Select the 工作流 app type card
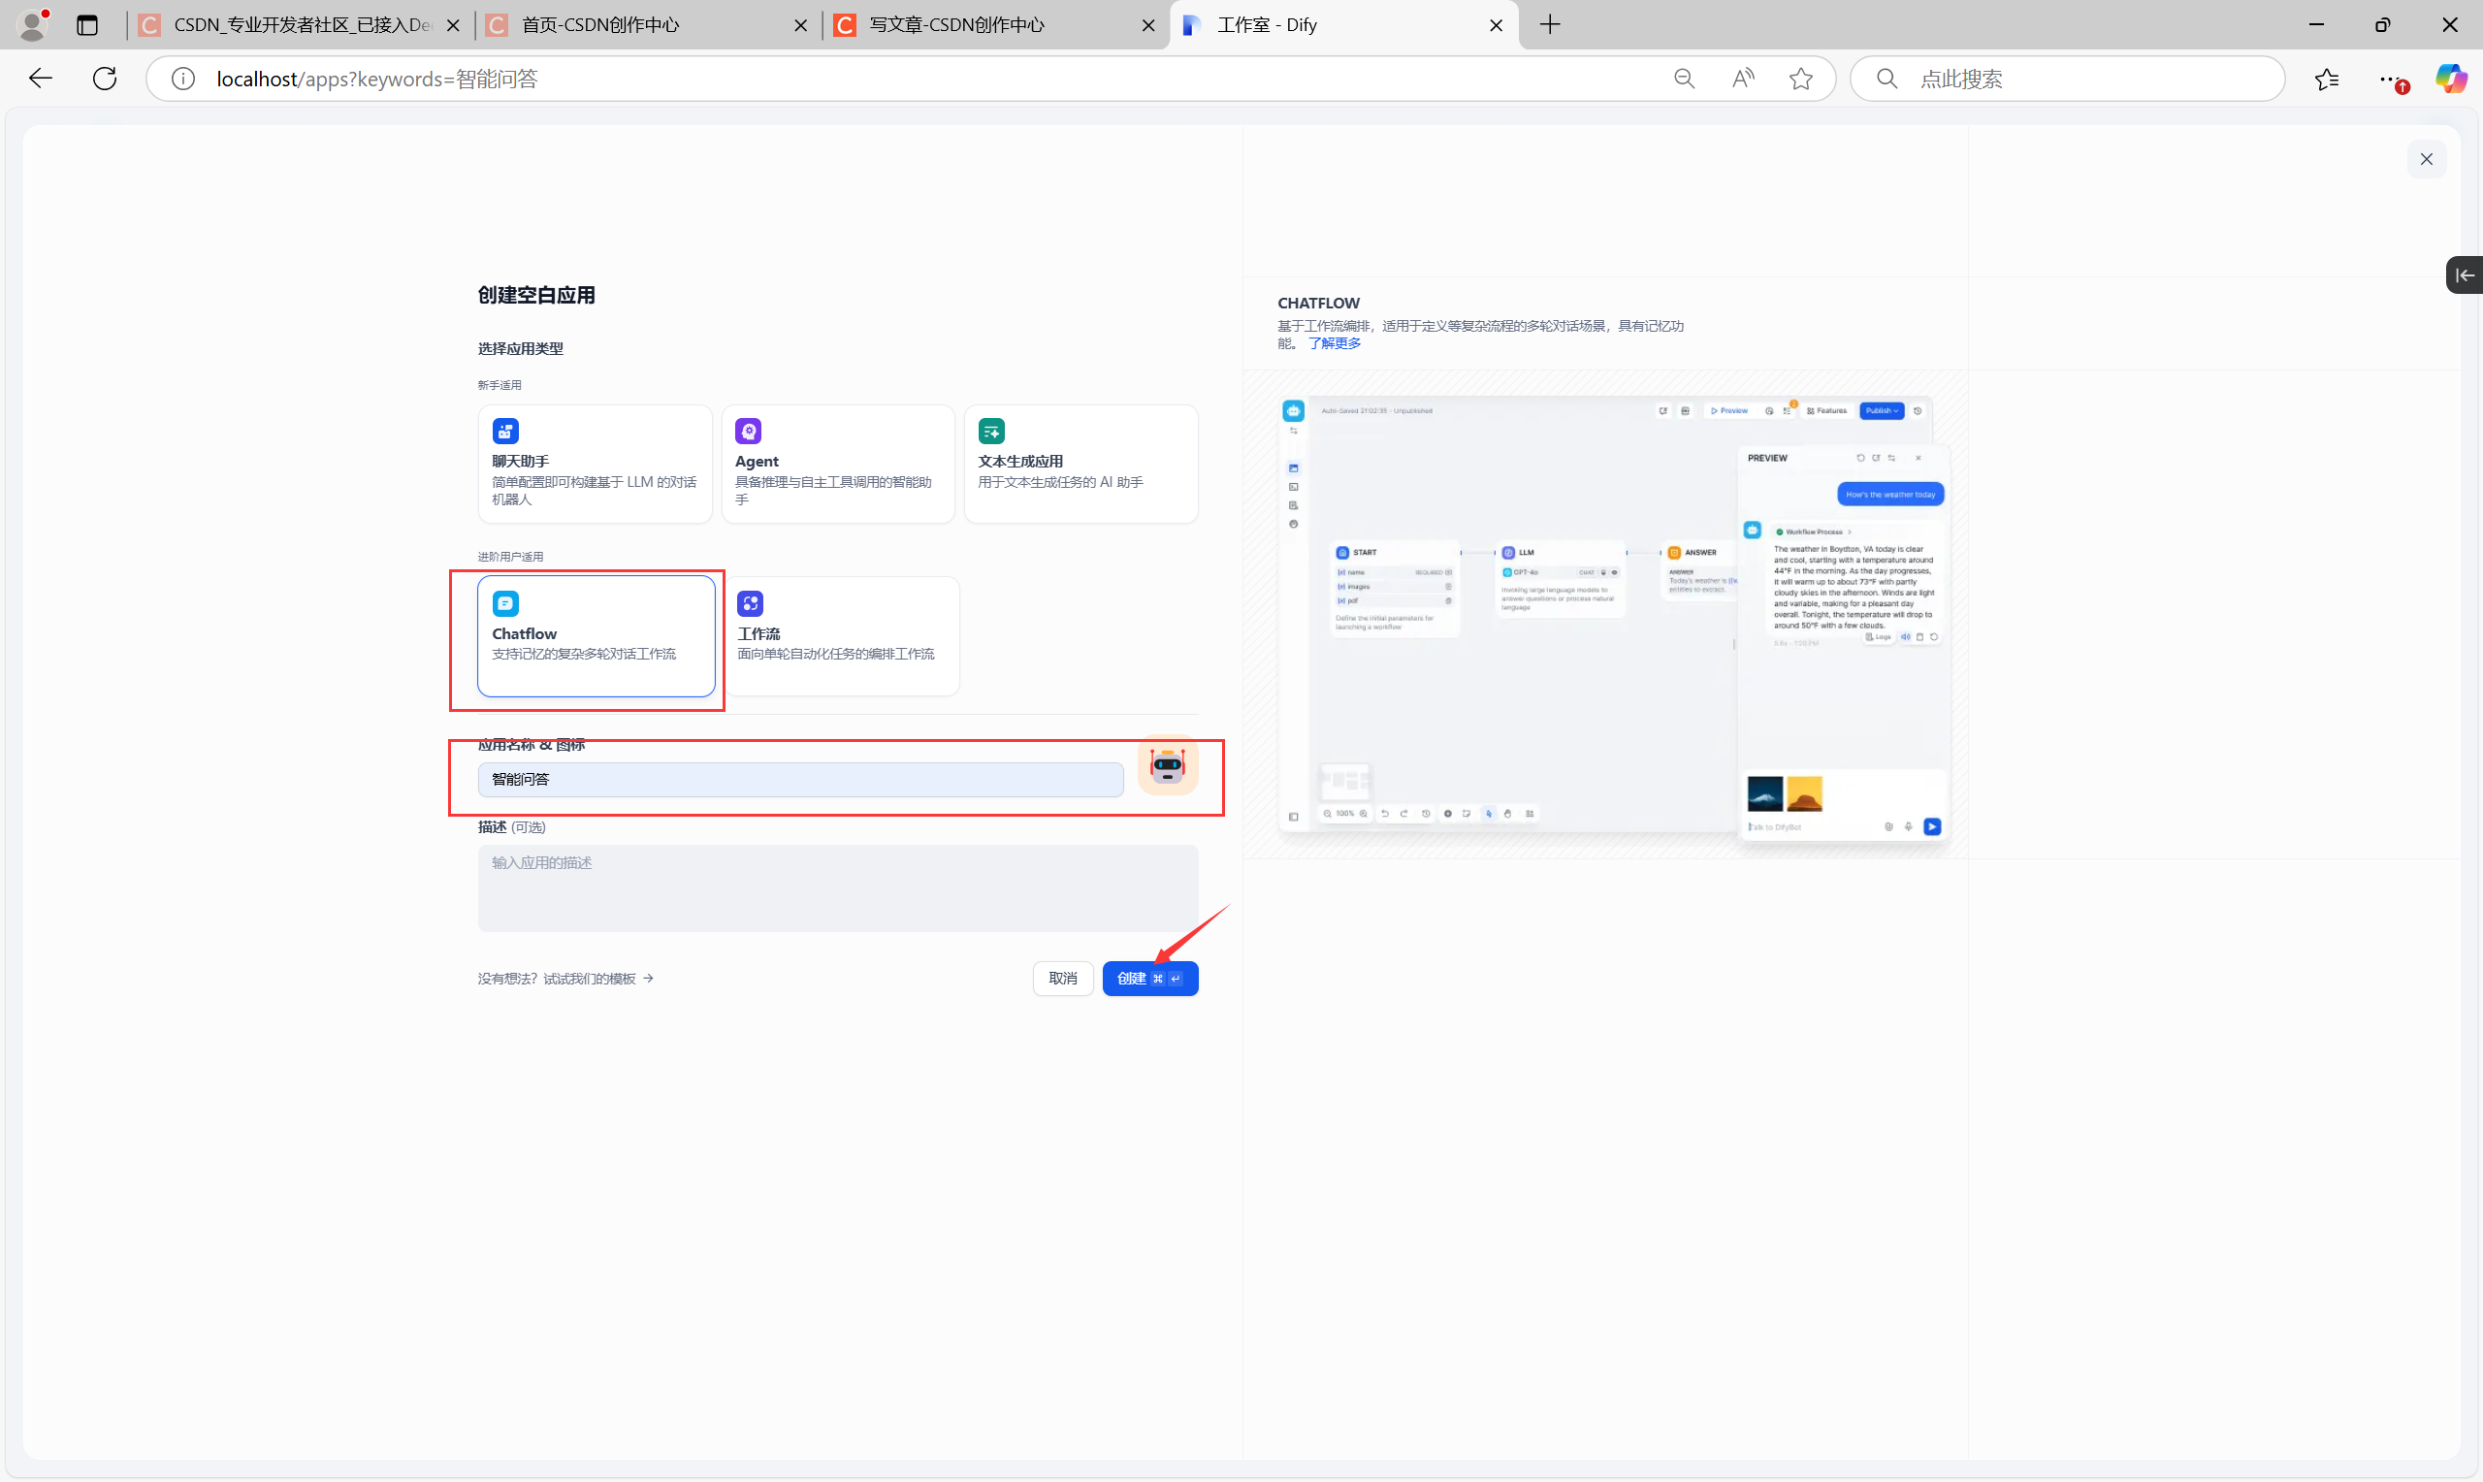2483x1482 pixels. pyautogui.click(x=841, y=635)
